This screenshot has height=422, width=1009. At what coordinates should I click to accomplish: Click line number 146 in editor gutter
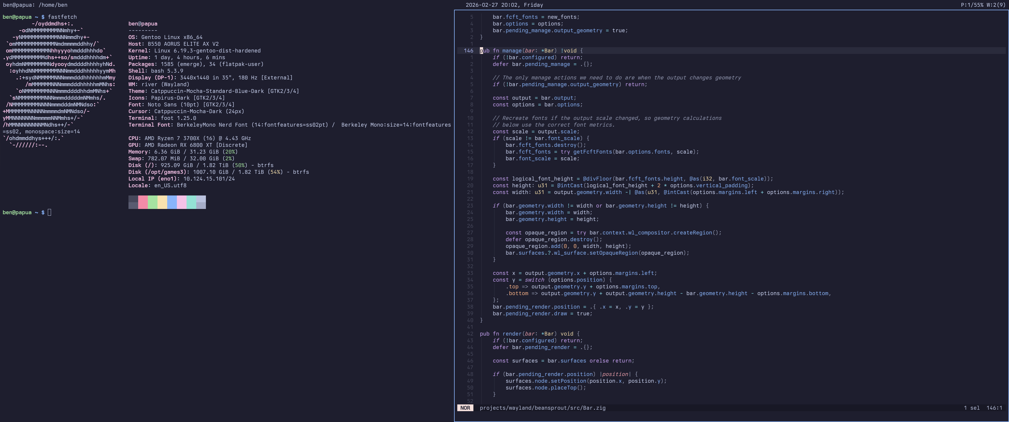coord(468,50)
